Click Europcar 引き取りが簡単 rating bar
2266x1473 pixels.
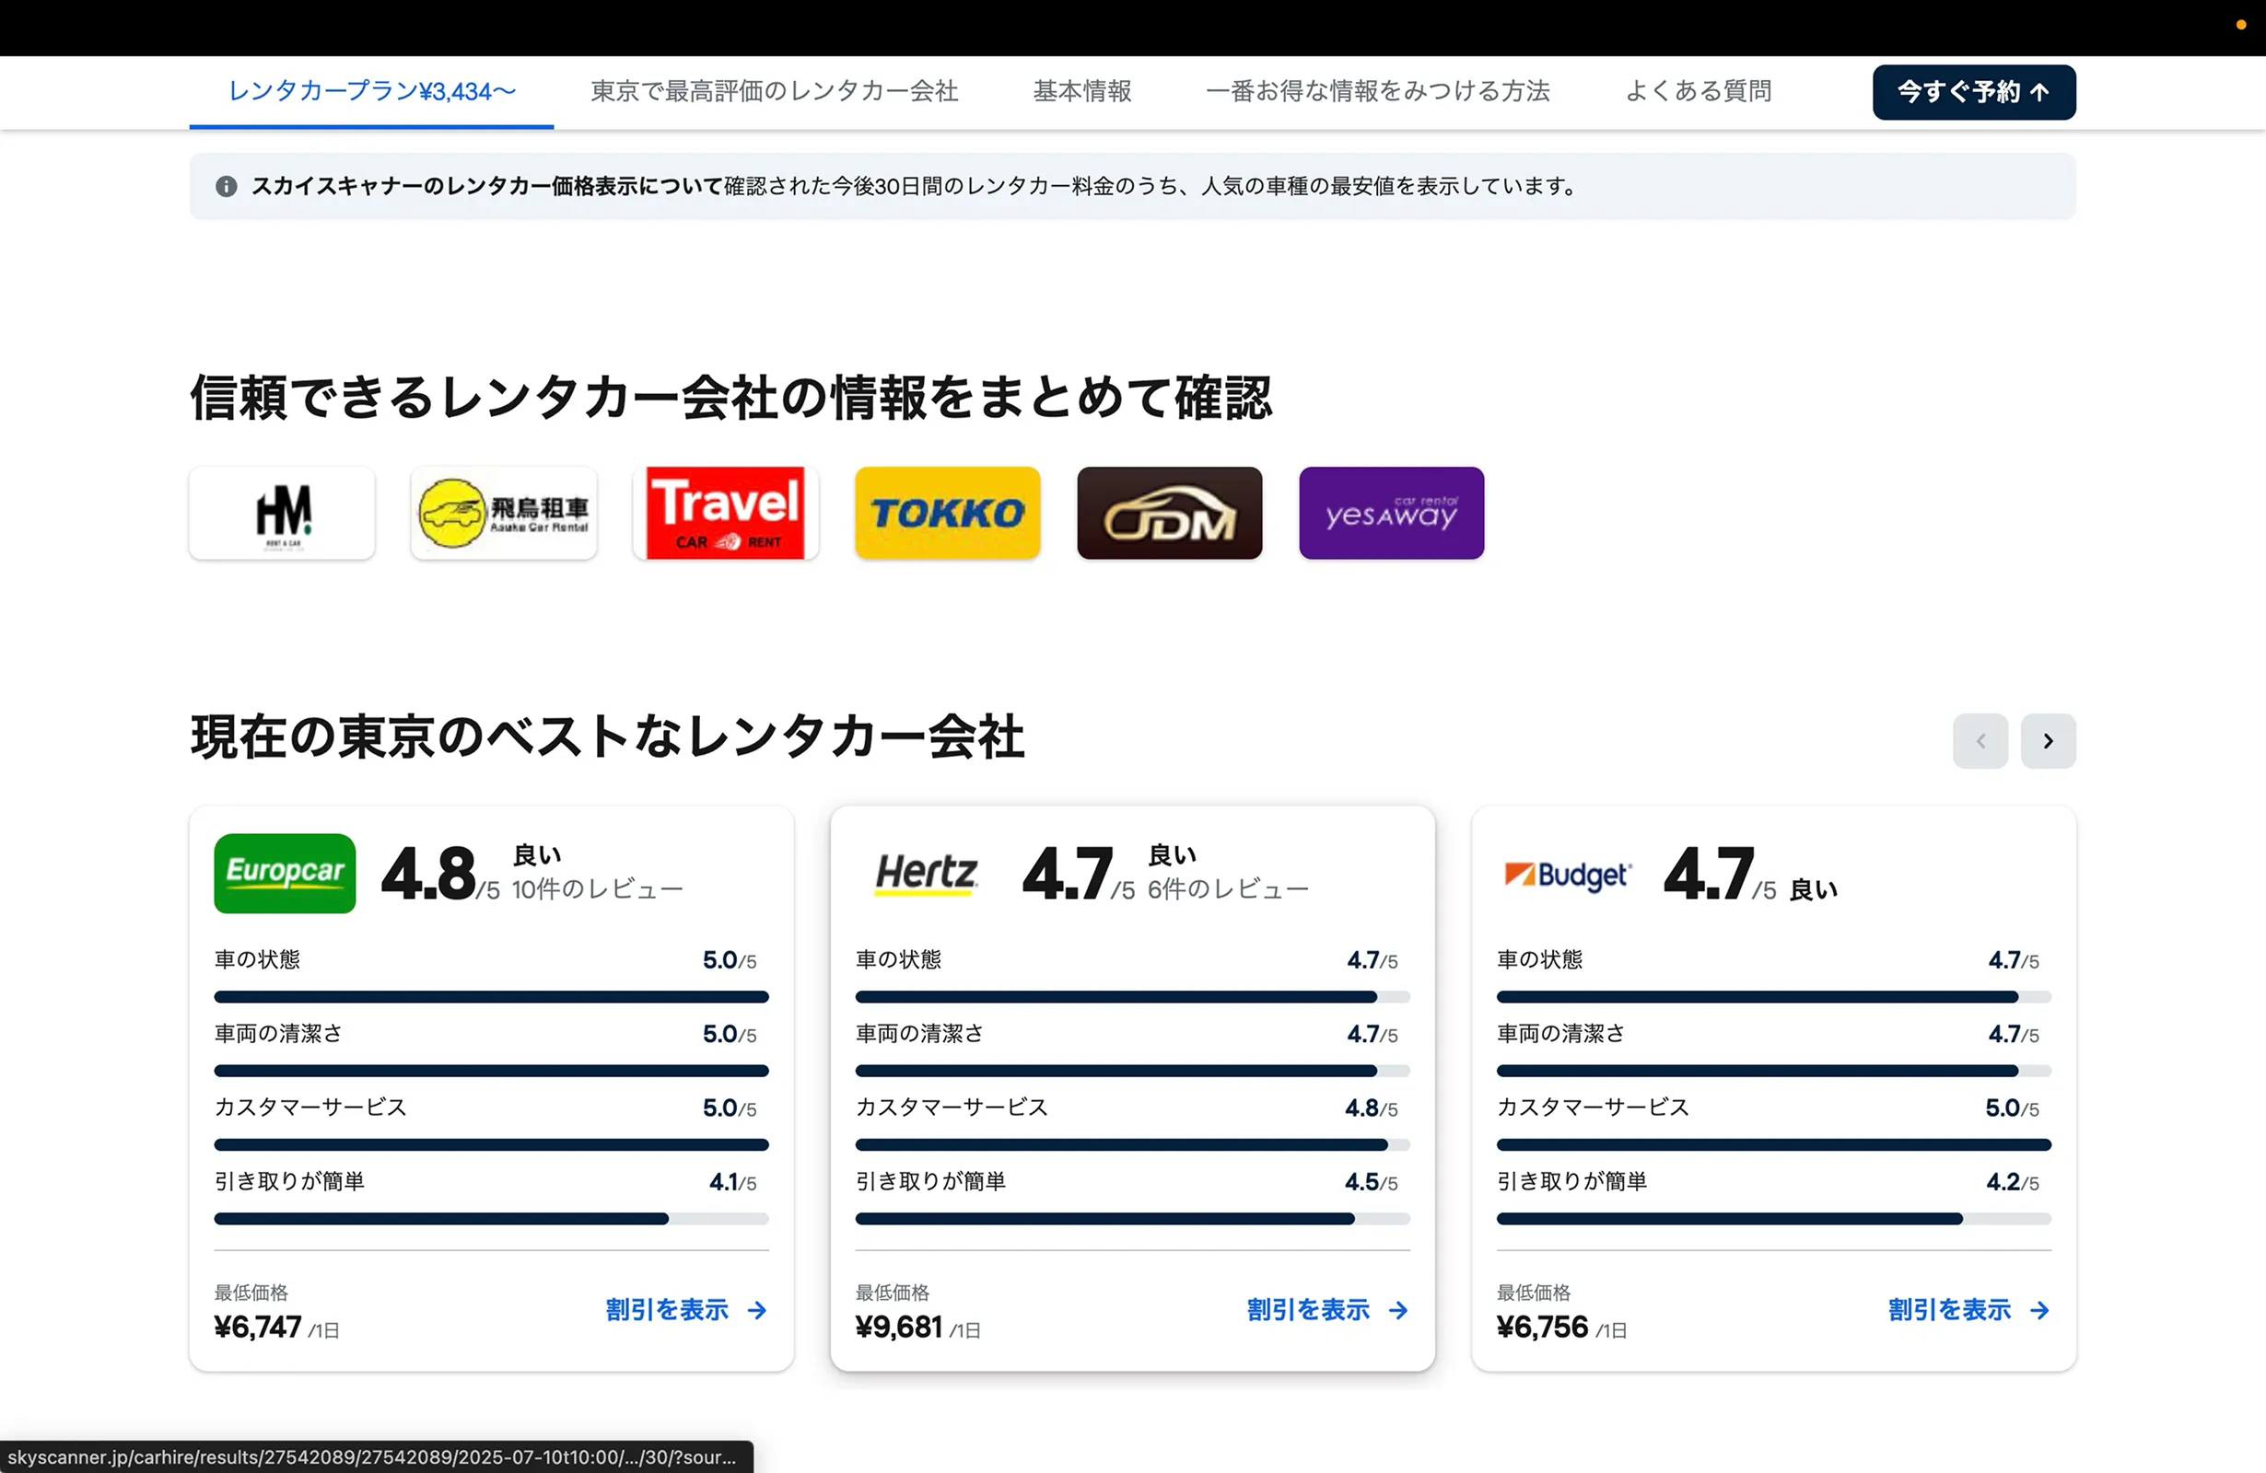(x=491, y=1219)
